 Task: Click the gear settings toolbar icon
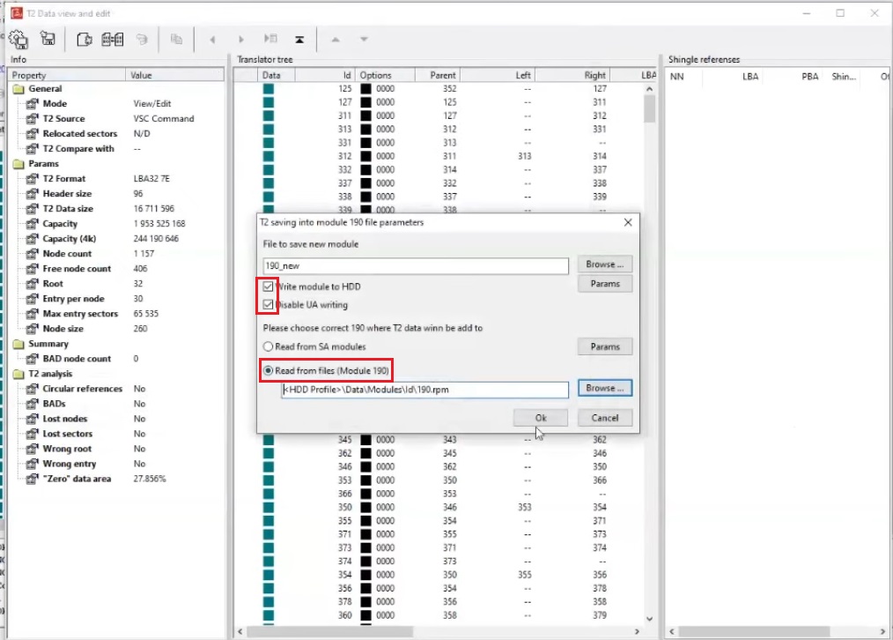18,39
